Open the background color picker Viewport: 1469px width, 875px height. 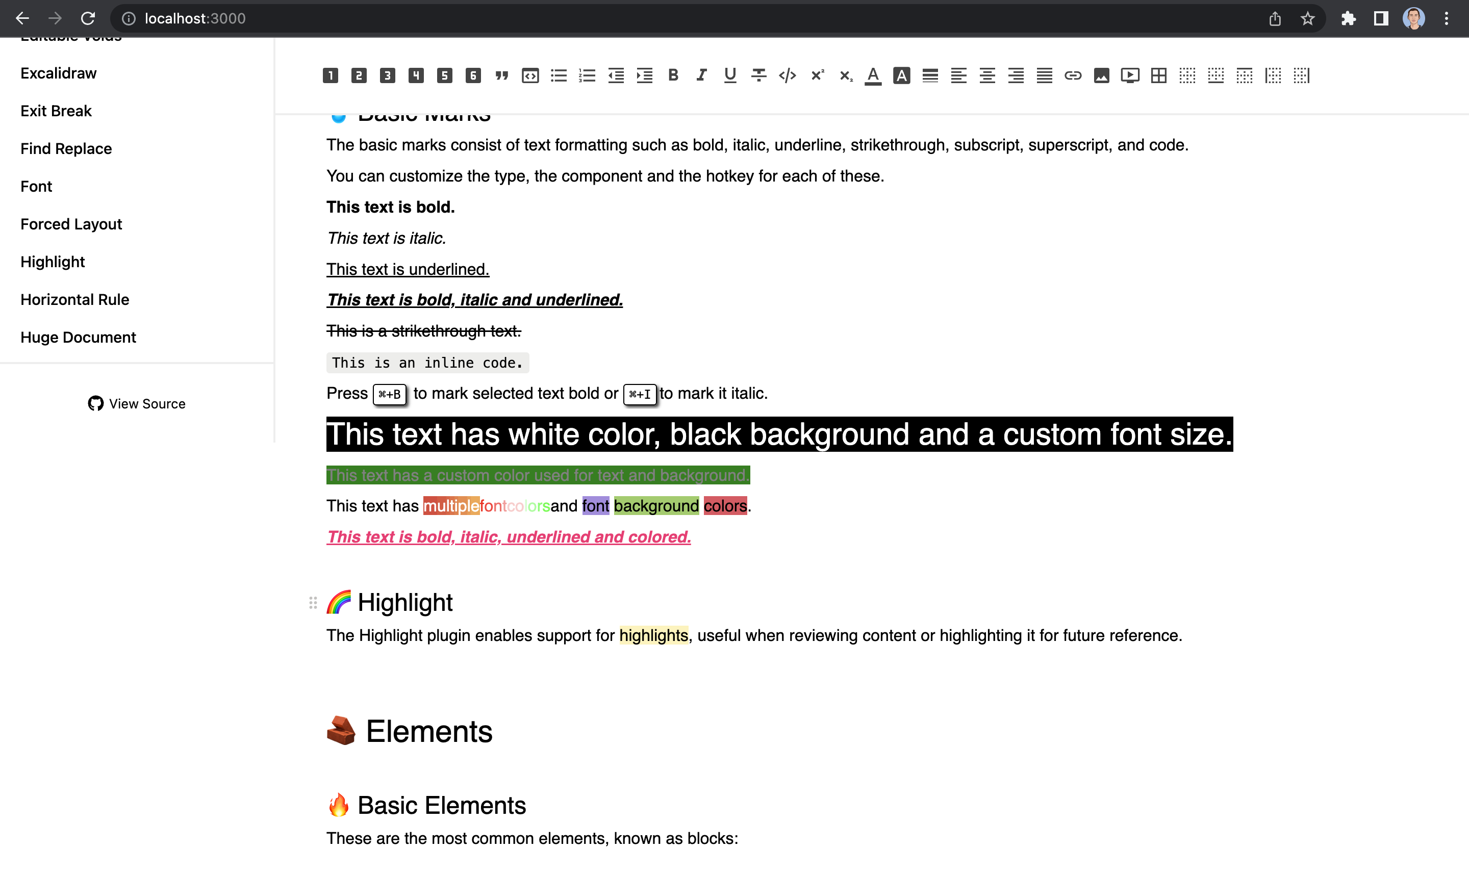pyautogui.click(x=902, y=75)
